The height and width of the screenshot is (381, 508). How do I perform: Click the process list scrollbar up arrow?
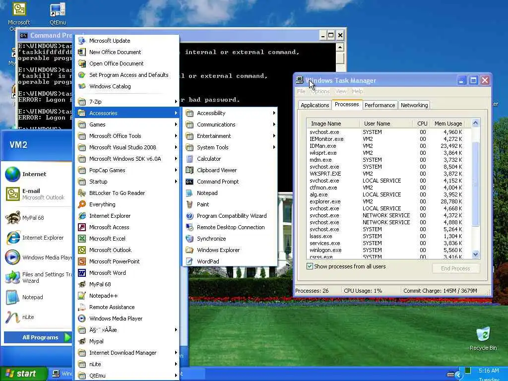[475, 123]
